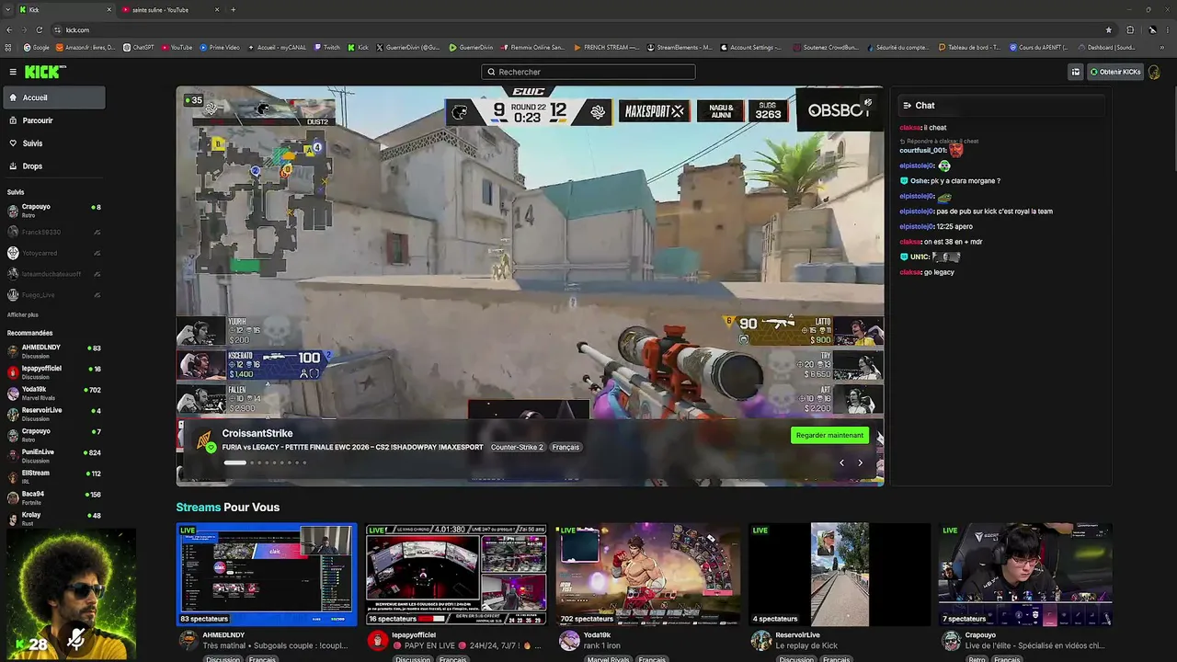Switch to the 'sainte suline - YouTube' tab

(170, 9)
